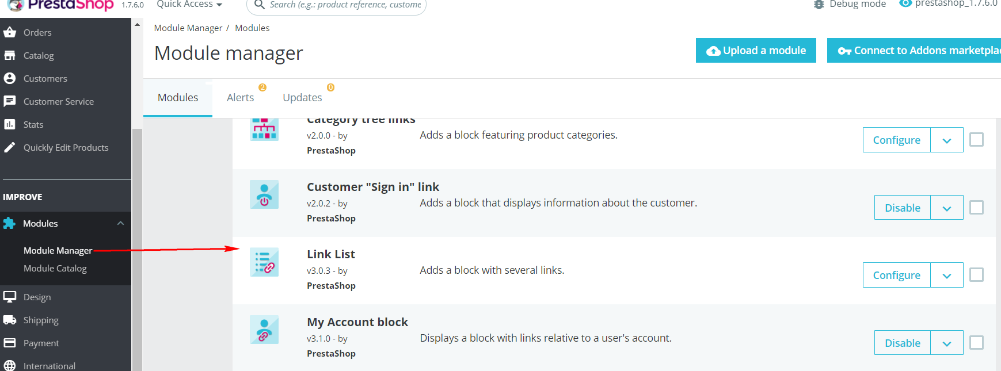This screenshot has height=371, width=1001.
Task: Collapse the Modules sidebar section
Action: pos(120,223)
